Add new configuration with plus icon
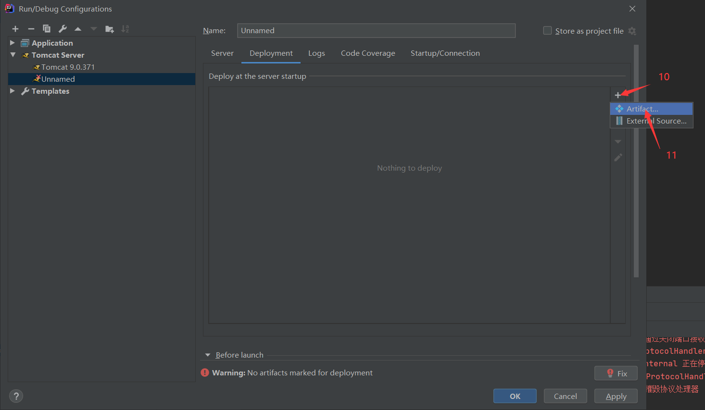The image size is (705, 410). pos(15,29)
